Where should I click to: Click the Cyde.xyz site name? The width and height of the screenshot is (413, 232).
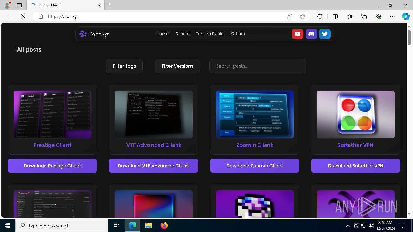(x=99, y=34)
